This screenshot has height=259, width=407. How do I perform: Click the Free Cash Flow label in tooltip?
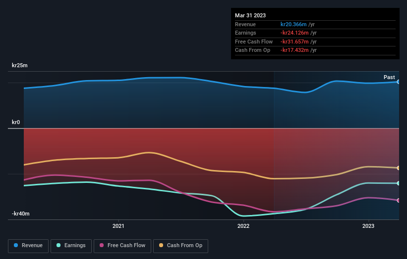(254, 42)
